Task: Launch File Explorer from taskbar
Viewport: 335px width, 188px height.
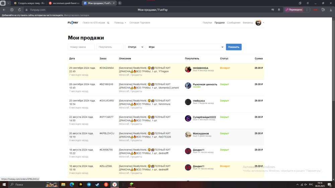Action: (63, 185)
